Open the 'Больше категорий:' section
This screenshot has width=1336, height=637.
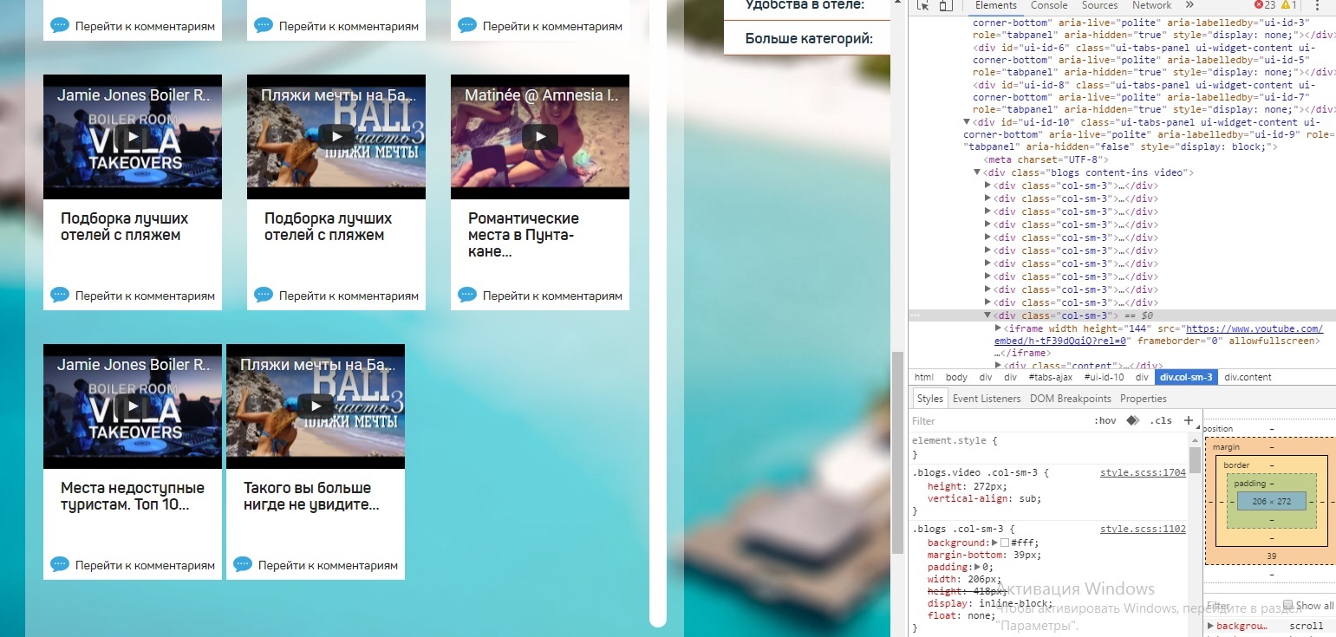pos(807,38)
